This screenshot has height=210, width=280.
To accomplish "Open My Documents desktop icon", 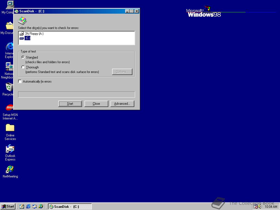I will (9, 28).
